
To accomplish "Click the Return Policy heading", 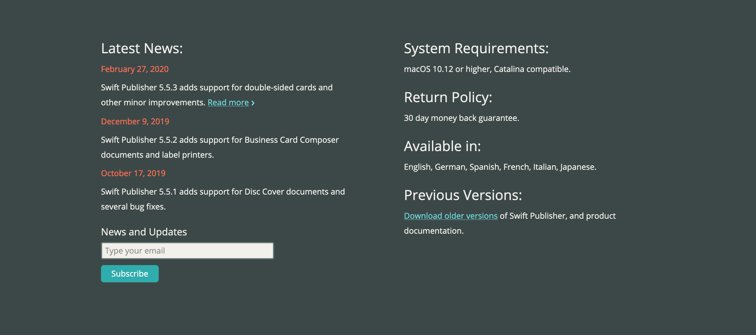I will (x=448, y=97).
